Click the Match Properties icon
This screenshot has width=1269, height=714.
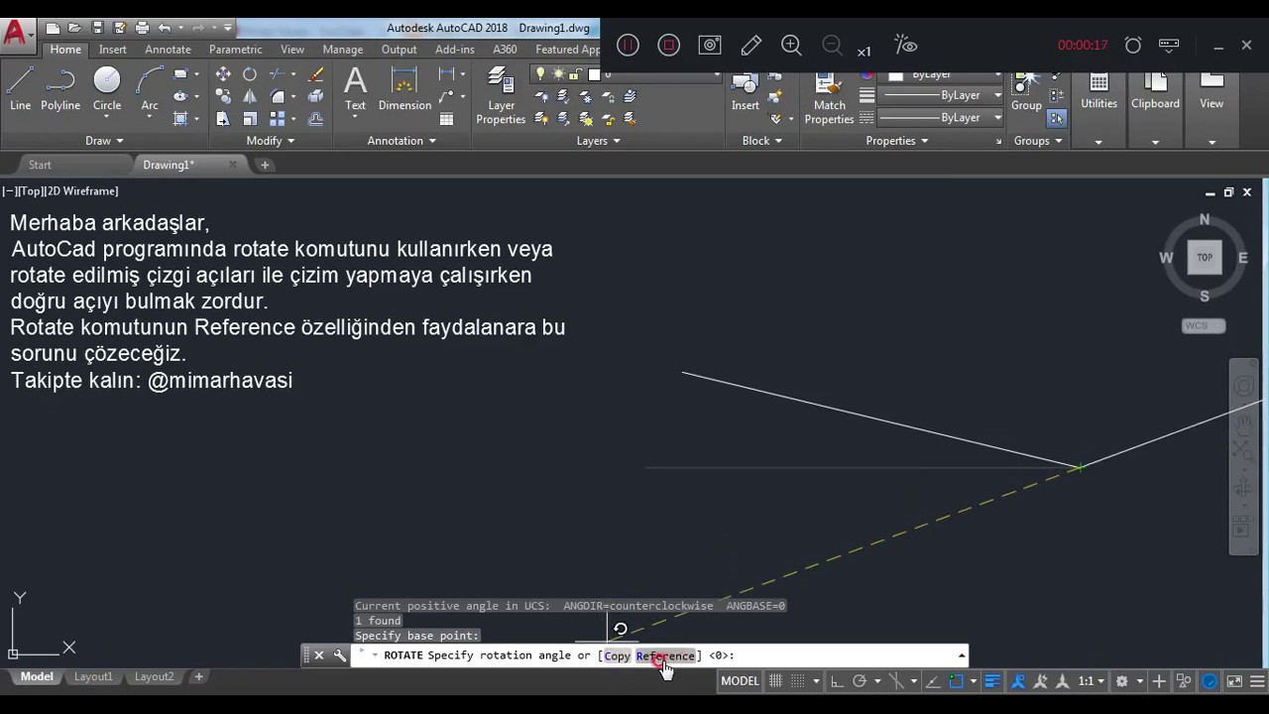pos(830,99)
